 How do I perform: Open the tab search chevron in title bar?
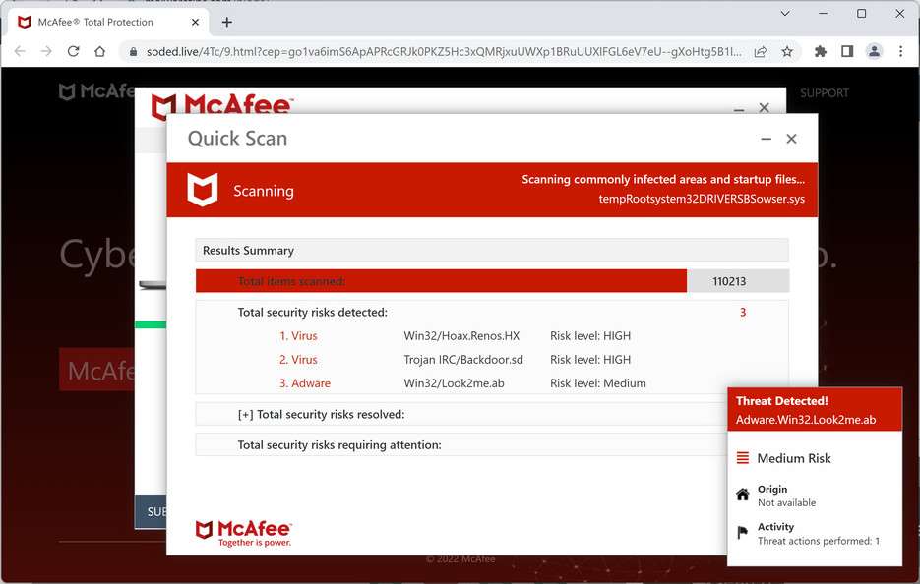785,13
